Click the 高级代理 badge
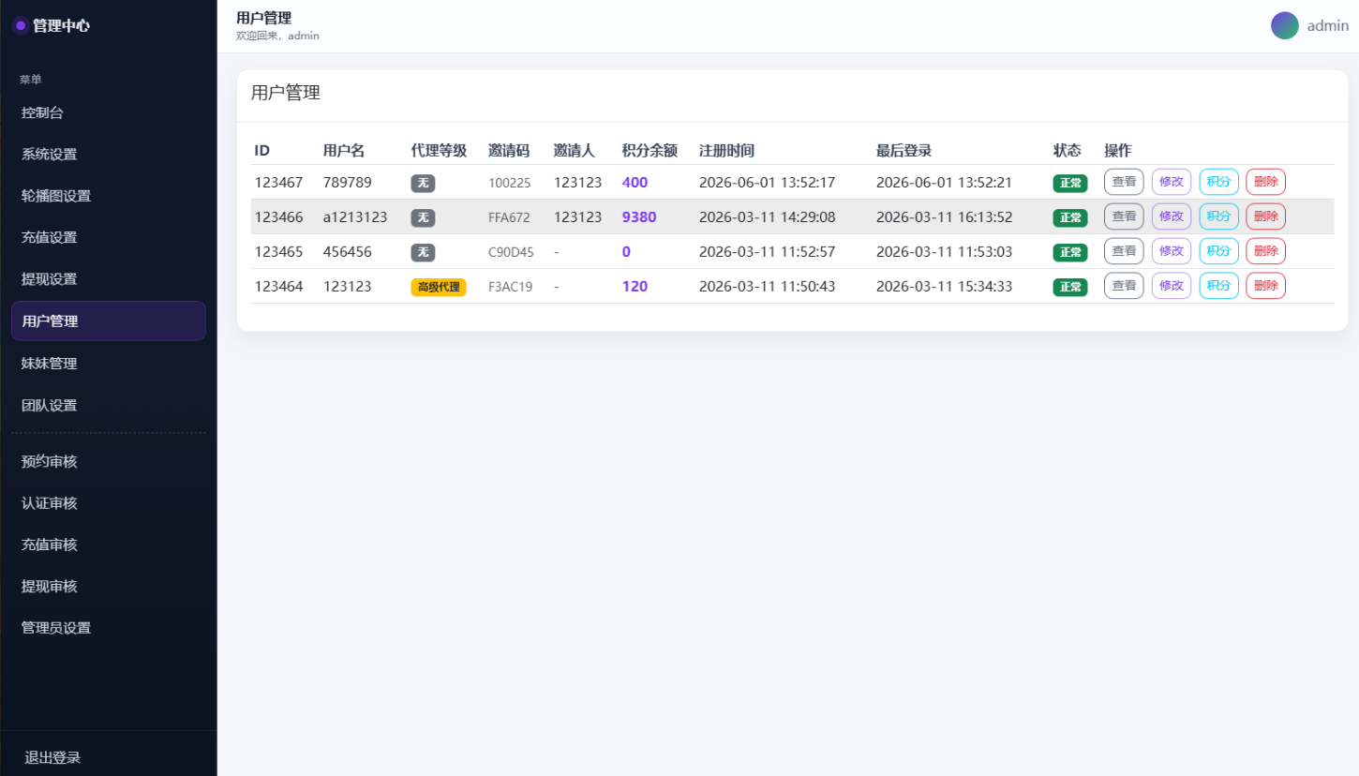 click(439, 287)
